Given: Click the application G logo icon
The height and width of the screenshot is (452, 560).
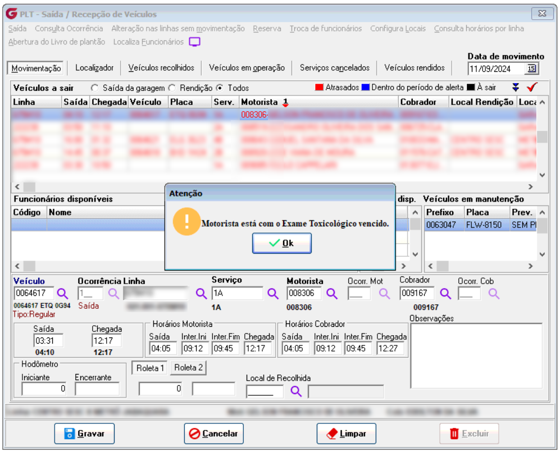Looking at the screenshot, I should click(x=11, y=13).
